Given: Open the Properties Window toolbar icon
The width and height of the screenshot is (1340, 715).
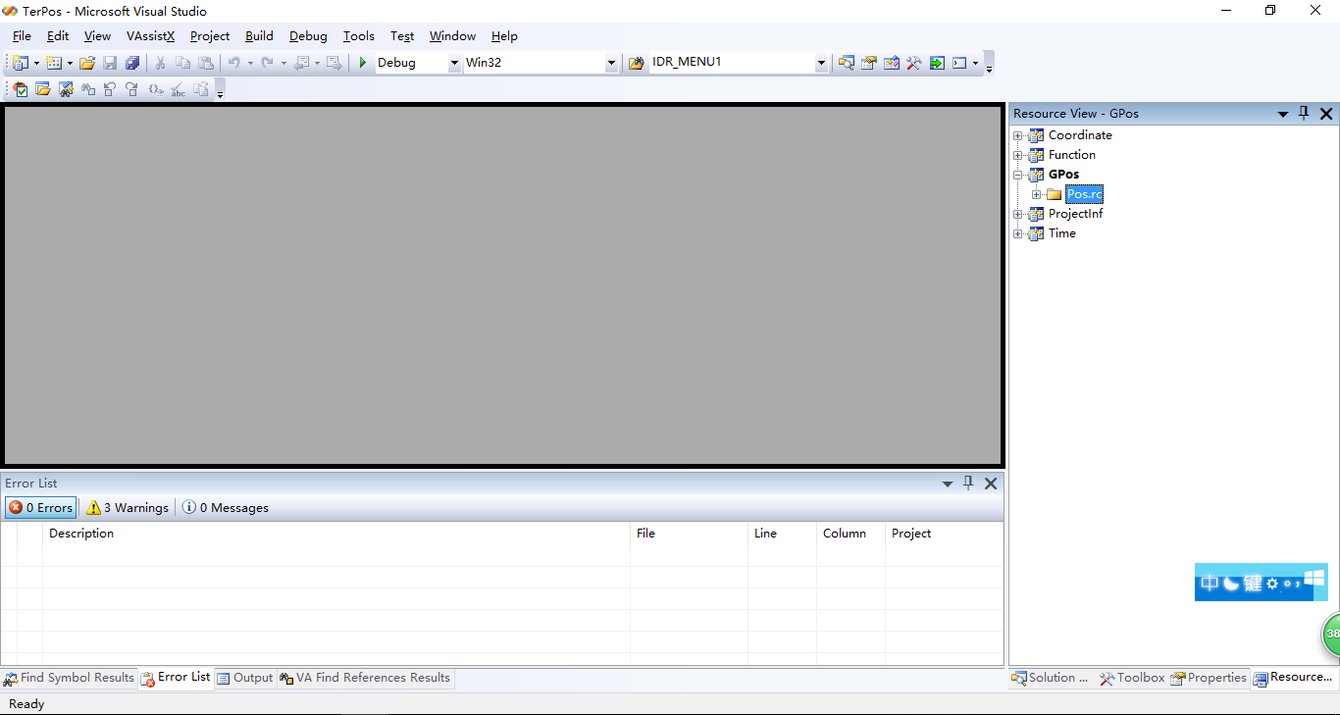Looking at the screenshot, I should 869,63.
